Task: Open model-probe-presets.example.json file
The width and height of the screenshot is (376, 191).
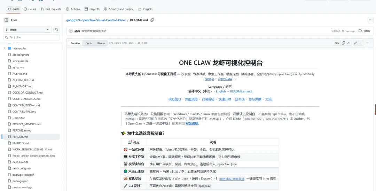Action: click(33, 156)
